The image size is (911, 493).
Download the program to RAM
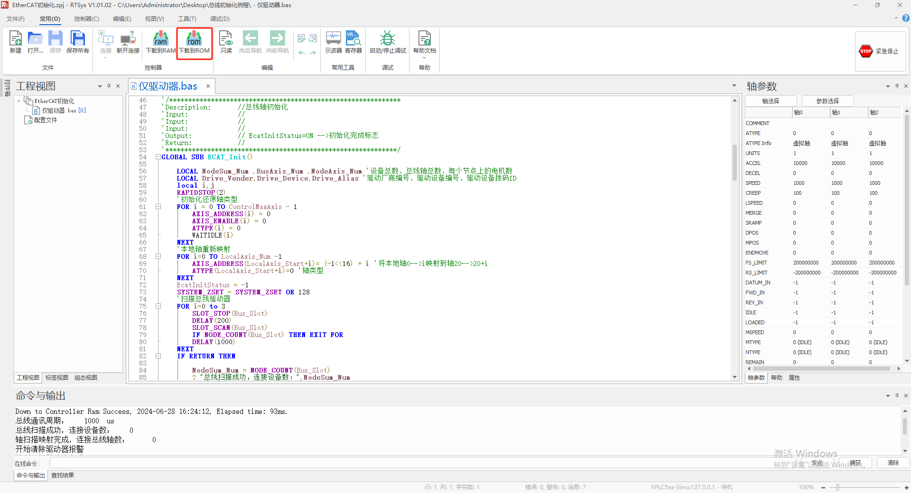[x=161, y=42]
